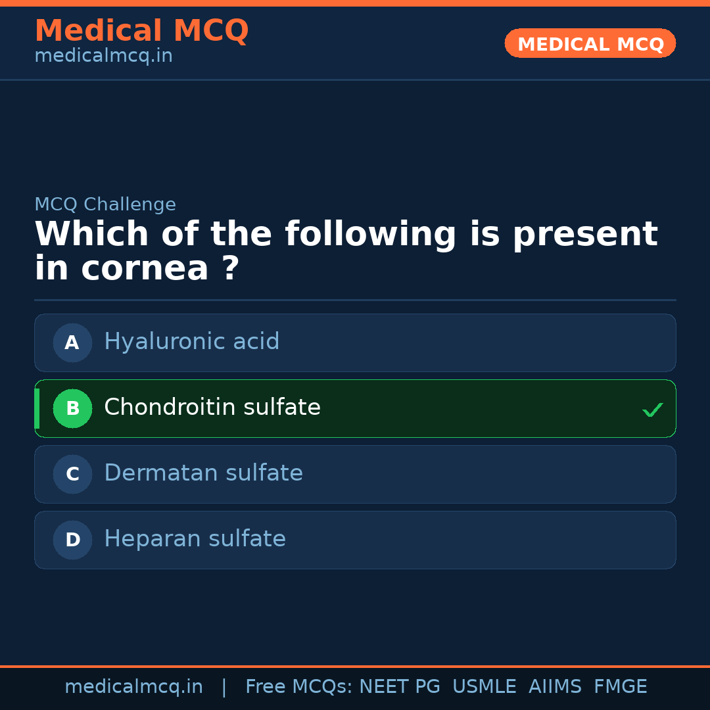Click the green accent bar beside option B
Screen dimensions: 710x710
(x=36, y=408)
